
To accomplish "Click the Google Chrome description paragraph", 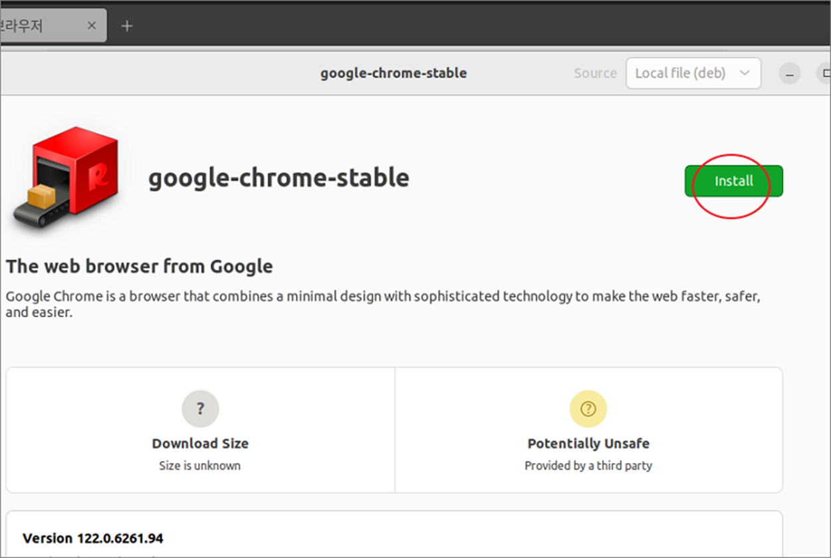I will [383, 304].
